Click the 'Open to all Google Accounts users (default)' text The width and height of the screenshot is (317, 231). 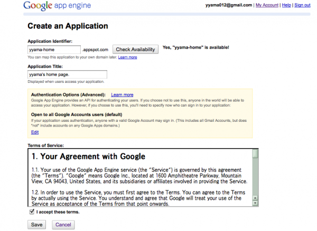(x=77, y=114)
